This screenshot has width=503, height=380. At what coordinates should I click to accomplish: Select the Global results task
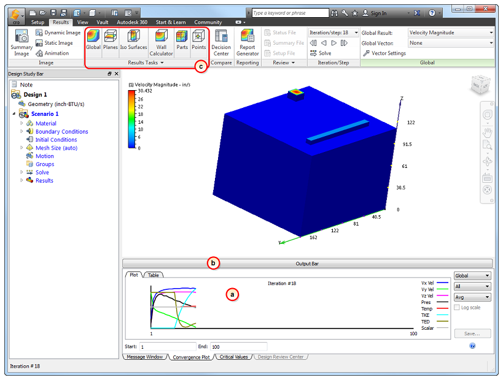(x=93, y=40)
